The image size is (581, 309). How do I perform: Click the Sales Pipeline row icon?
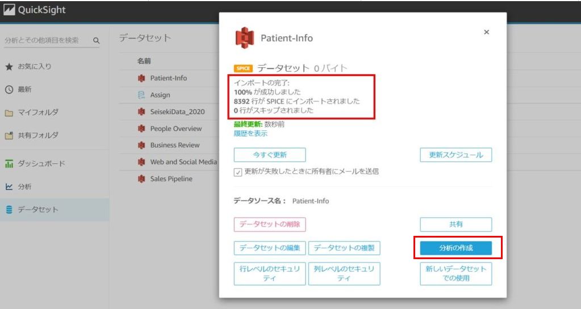click(x=141, y=179)
